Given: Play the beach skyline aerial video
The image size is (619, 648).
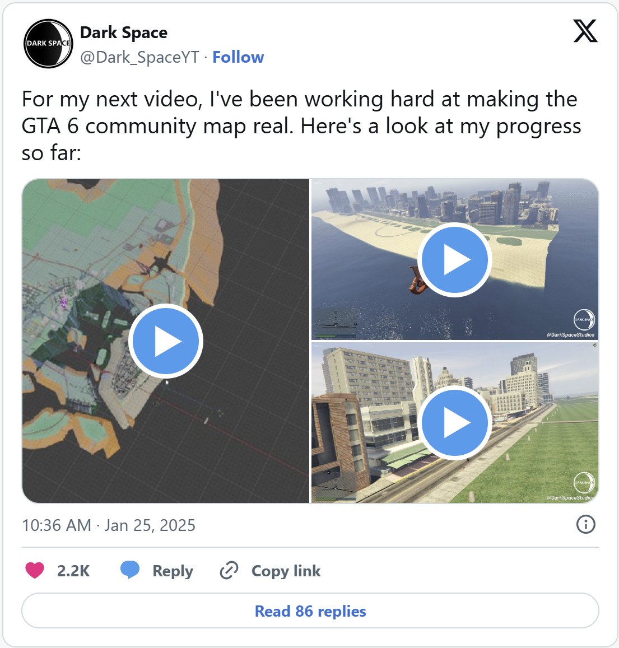Looking at the screenshot, I should click(x=454, y=259).
